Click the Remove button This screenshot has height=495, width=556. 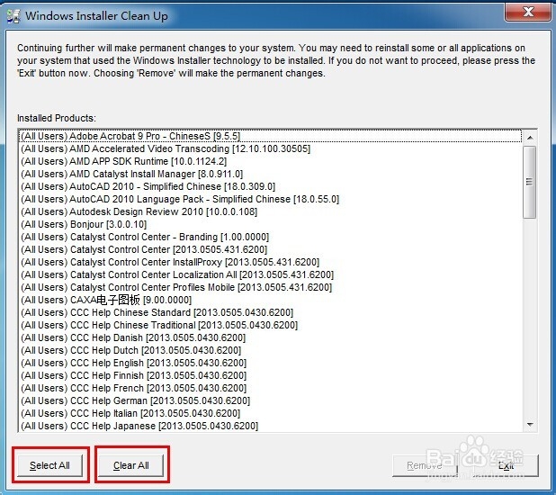tap(425, 465)
